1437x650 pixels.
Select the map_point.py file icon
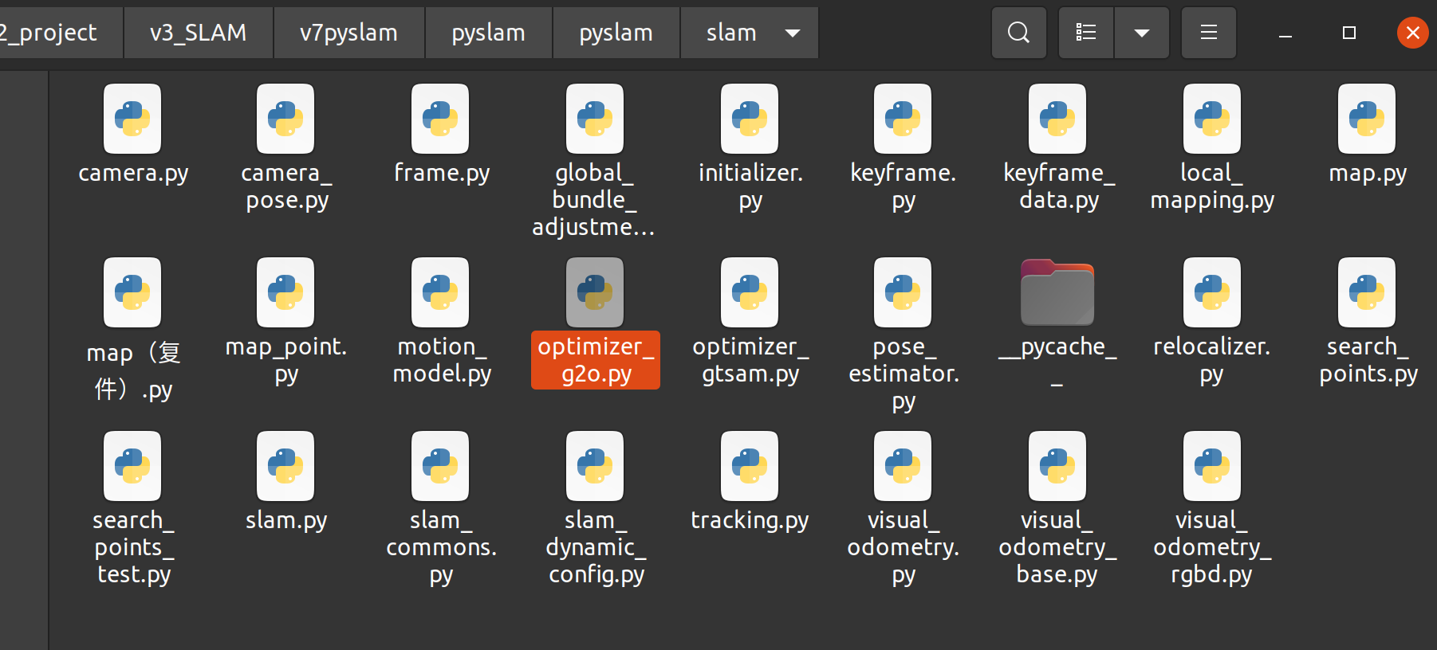(x=285, y=292)
